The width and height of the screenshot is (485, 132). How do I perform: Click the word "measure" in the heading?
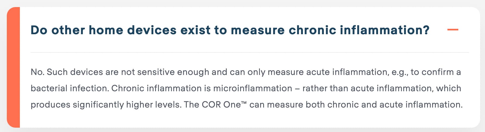pyautogui.click(x=257, y=30)
